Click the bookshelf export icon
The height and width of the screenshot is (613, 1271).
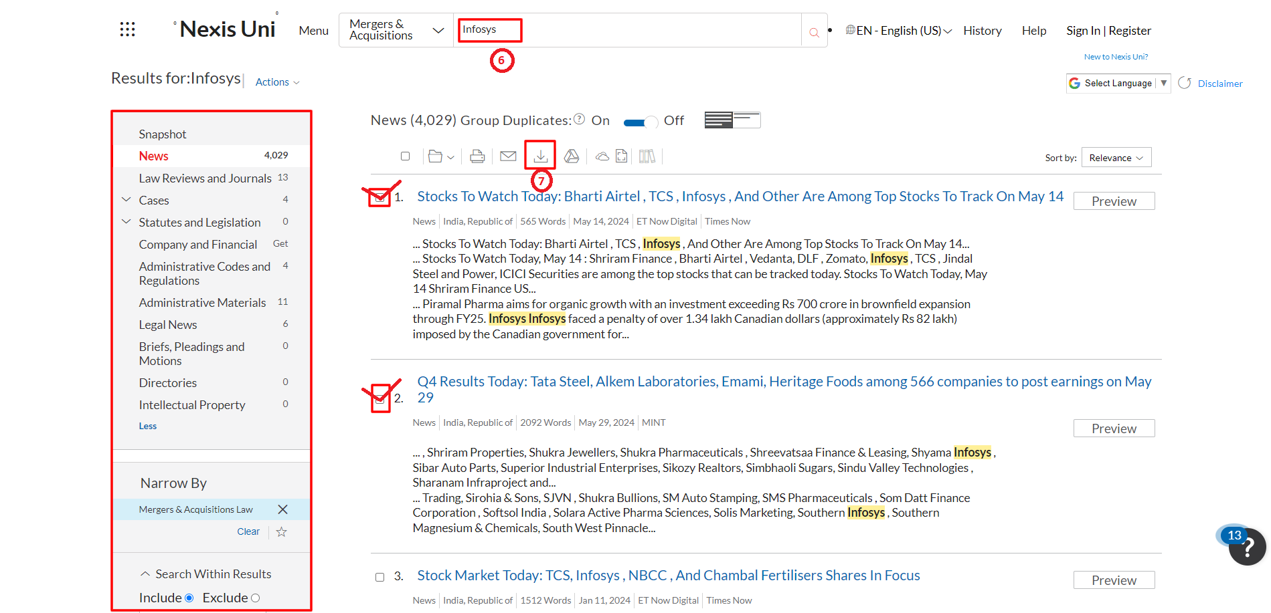tap(647, 156)
